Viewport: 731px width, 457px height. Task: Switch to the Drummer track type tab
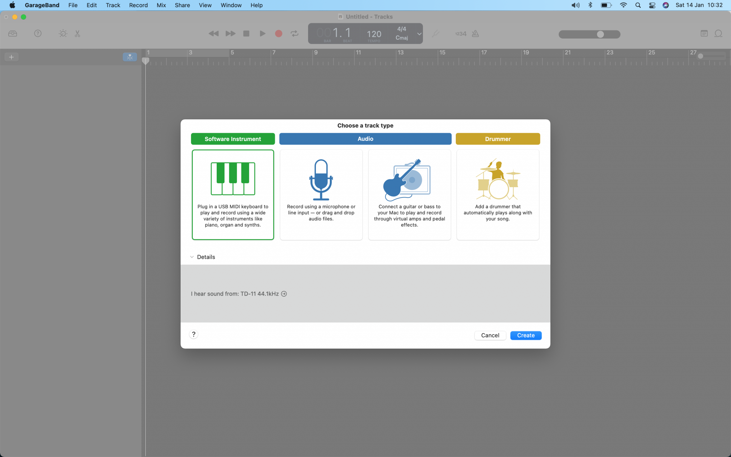498,139
